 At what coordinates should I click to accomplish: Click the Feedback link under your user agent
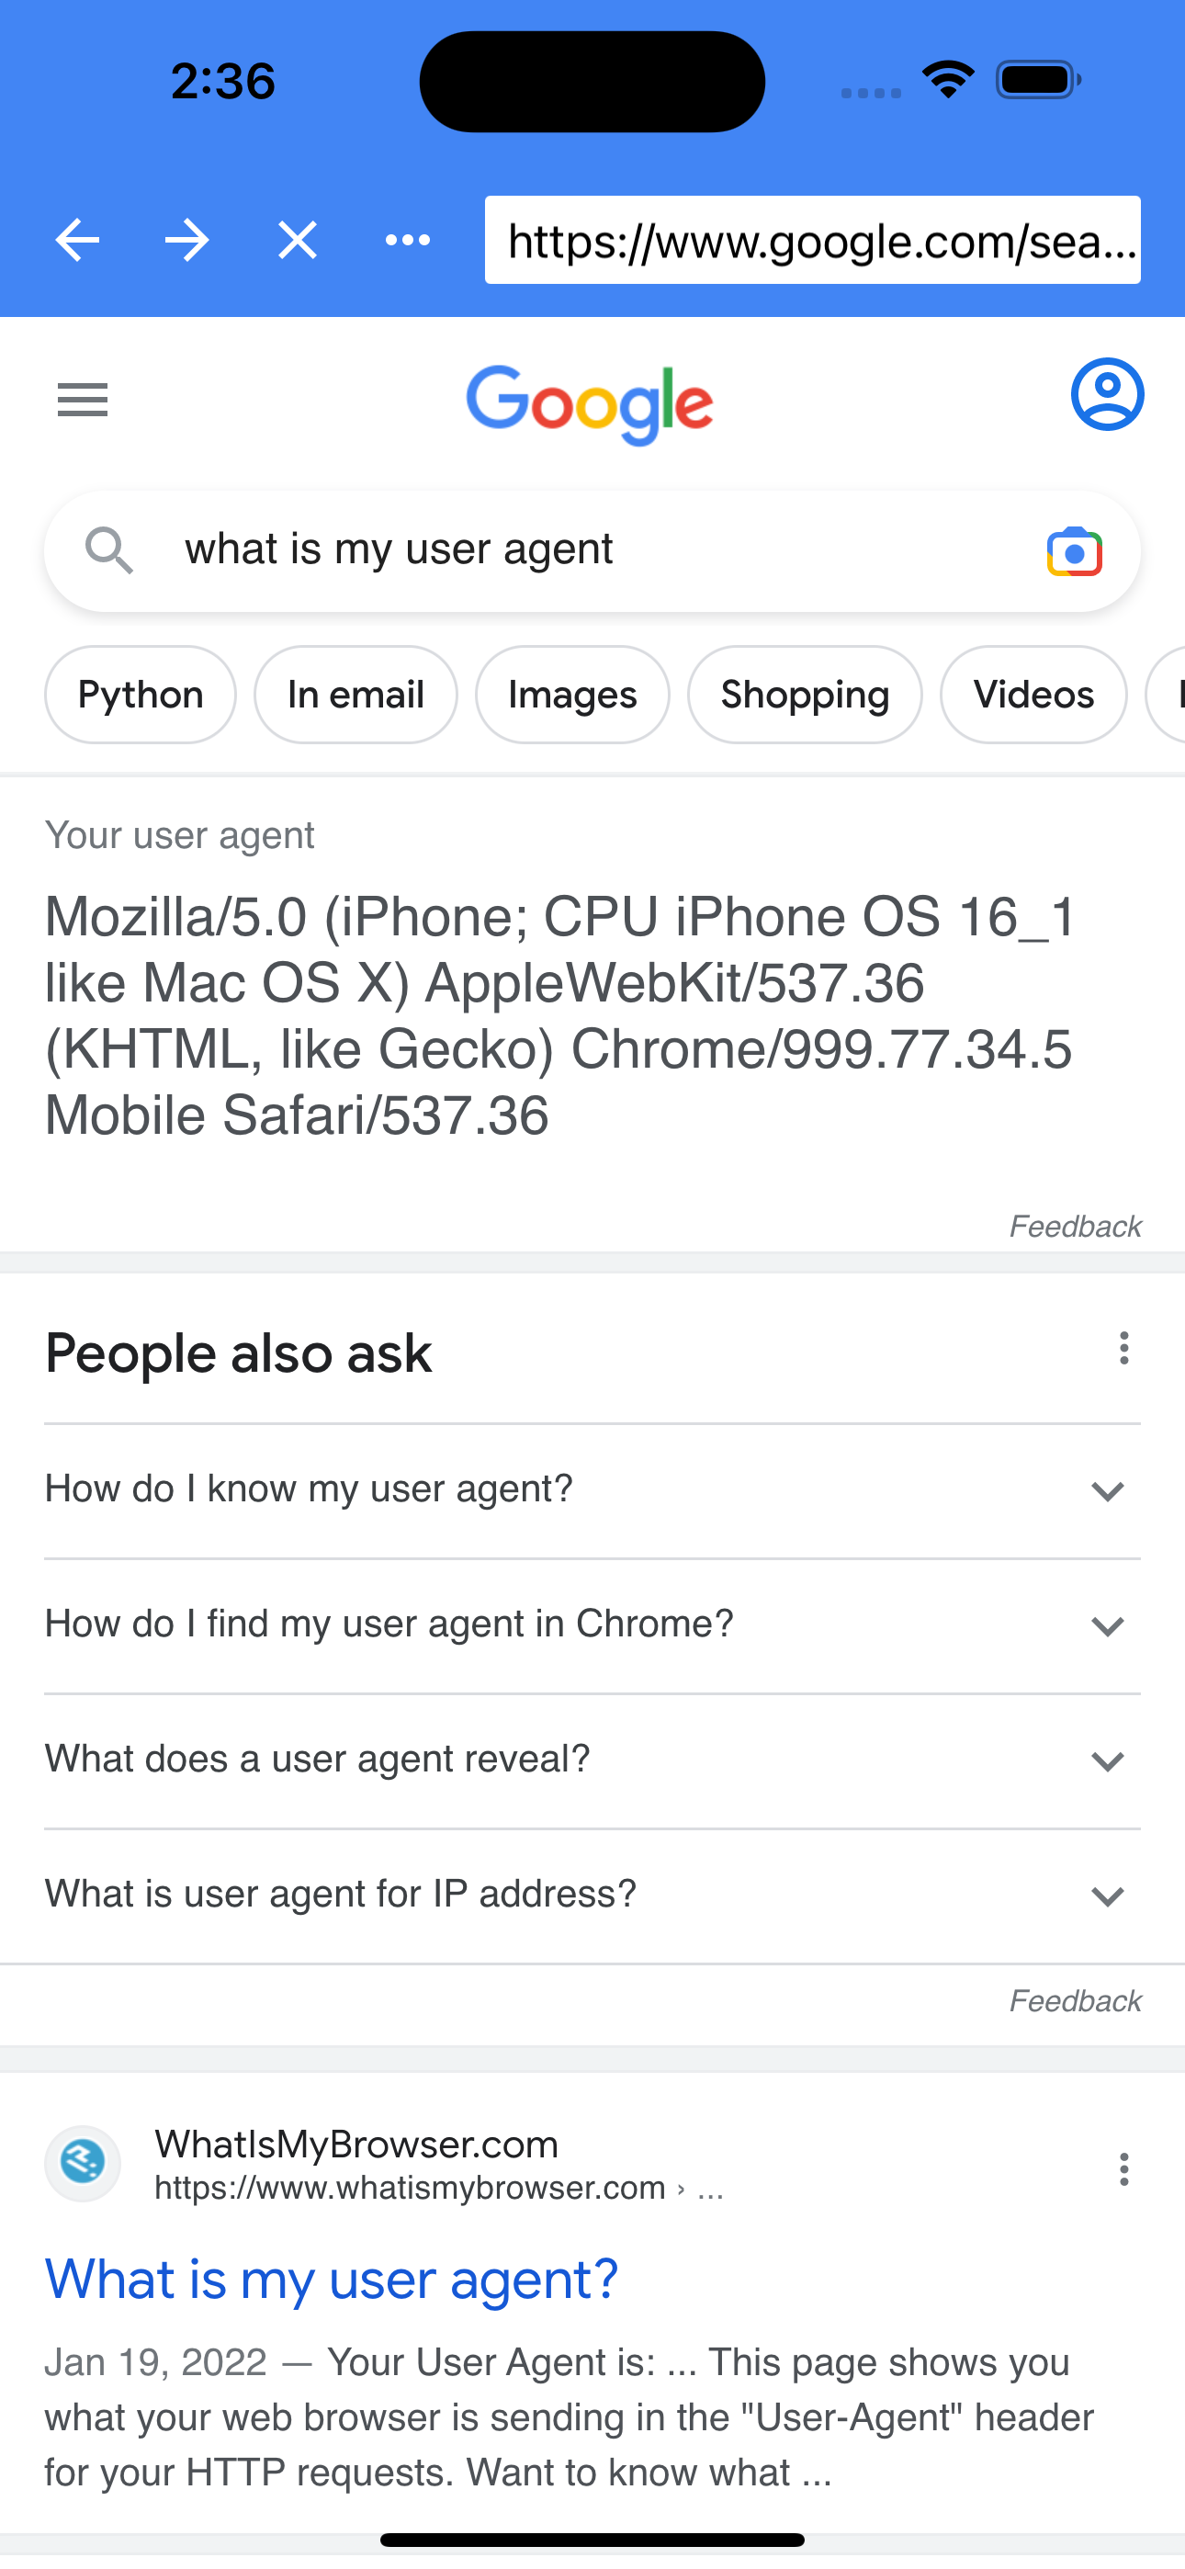[x=1076, y=1226]
